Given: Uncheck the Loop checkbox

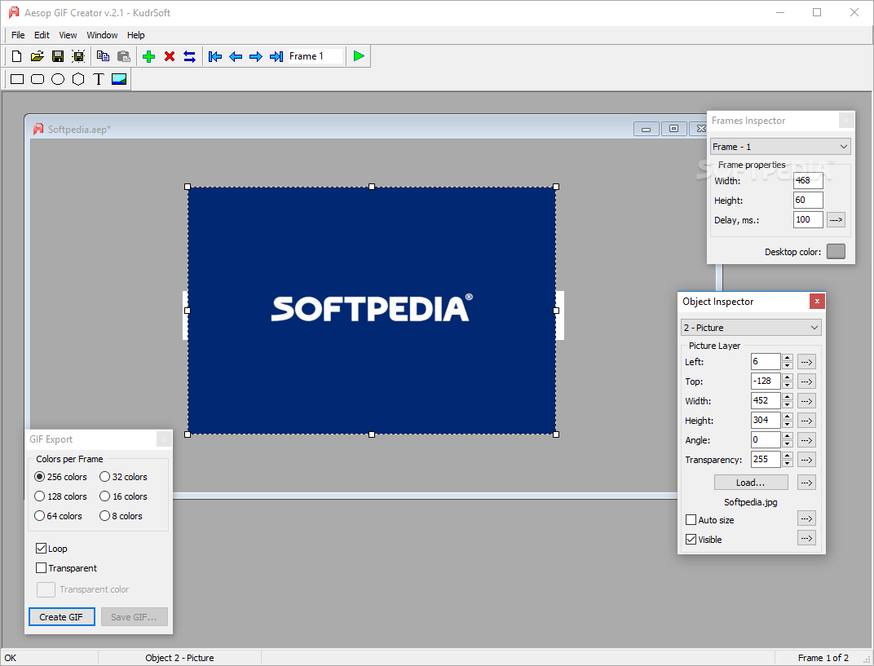Looking at the screenshot, I should [x=41, y=549].
